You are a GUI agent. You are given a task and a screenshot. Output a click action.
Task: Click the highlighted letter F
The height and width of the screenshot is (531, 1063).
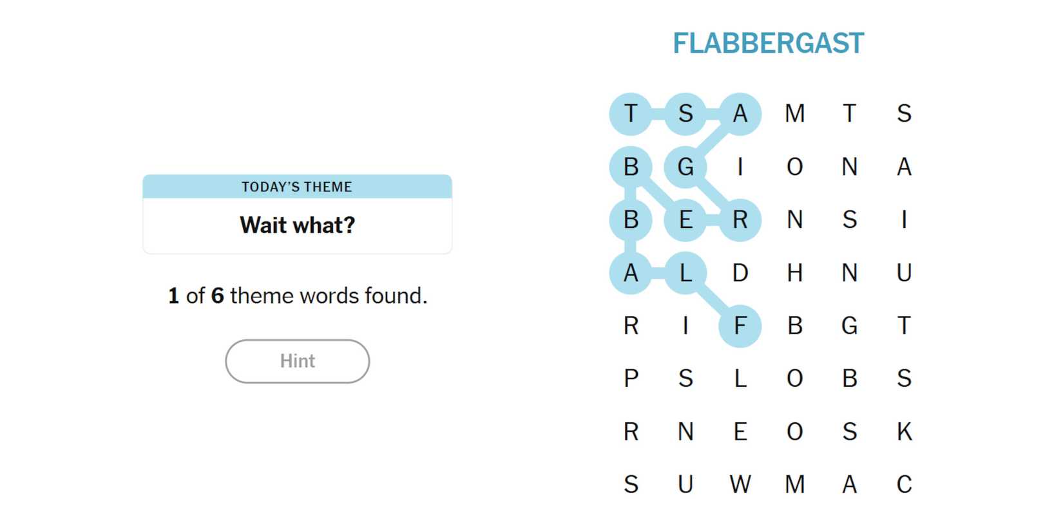(740, 326)
